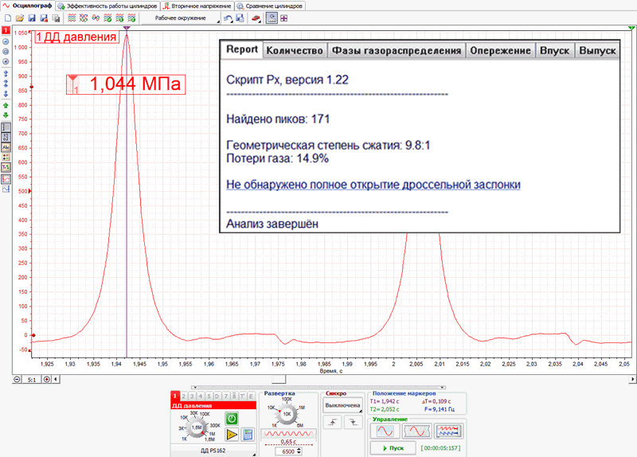637x457 pixels.
Task: Toggle the channel 1 red indicator on left
Action: click(x=6, y=30)
